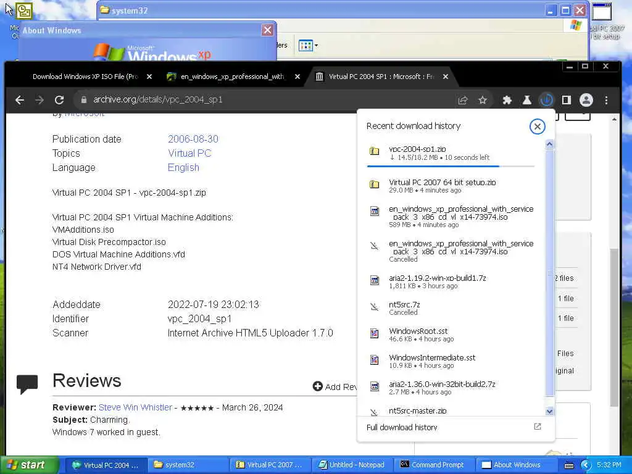Open Full download history
632x474 pixels.
[x=402, y=427]
